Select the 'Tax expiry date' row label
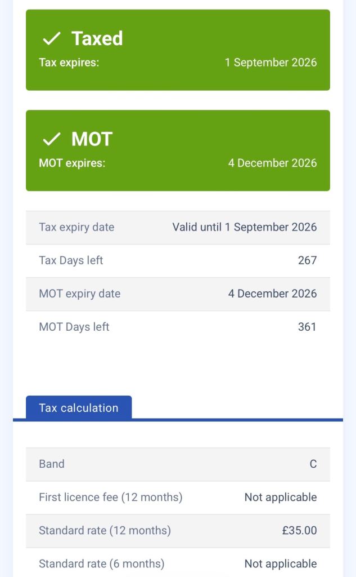This screenshot has width=356, height=577. point(76,227)
